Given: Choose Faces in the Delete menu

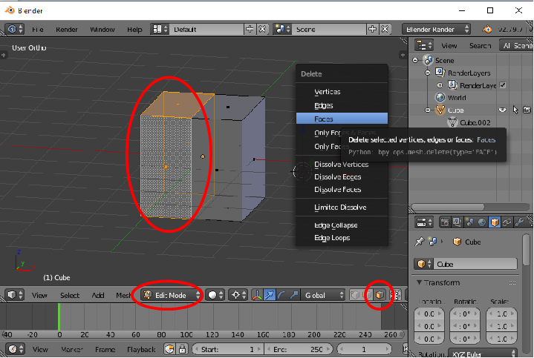Looking at the screenshot, I should (342, 119).
